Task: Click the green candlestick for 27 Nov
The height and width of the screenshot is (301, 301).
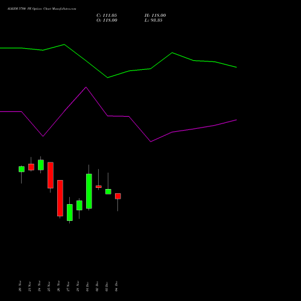Action: 70,213
